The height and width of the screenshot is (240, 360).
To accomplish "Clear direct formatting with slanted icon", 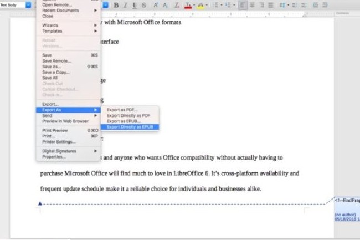I will pos(176,5).
